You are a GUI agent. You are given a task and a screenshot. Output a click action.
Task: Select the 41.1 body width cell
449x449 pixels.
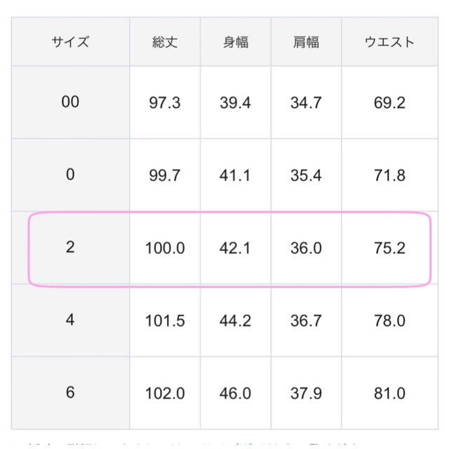tap(236, 175)
